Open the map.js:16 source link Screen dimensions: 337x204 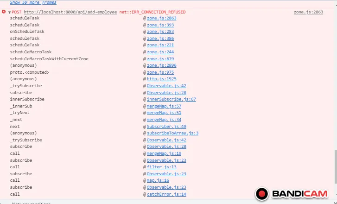tap(158, 180)
